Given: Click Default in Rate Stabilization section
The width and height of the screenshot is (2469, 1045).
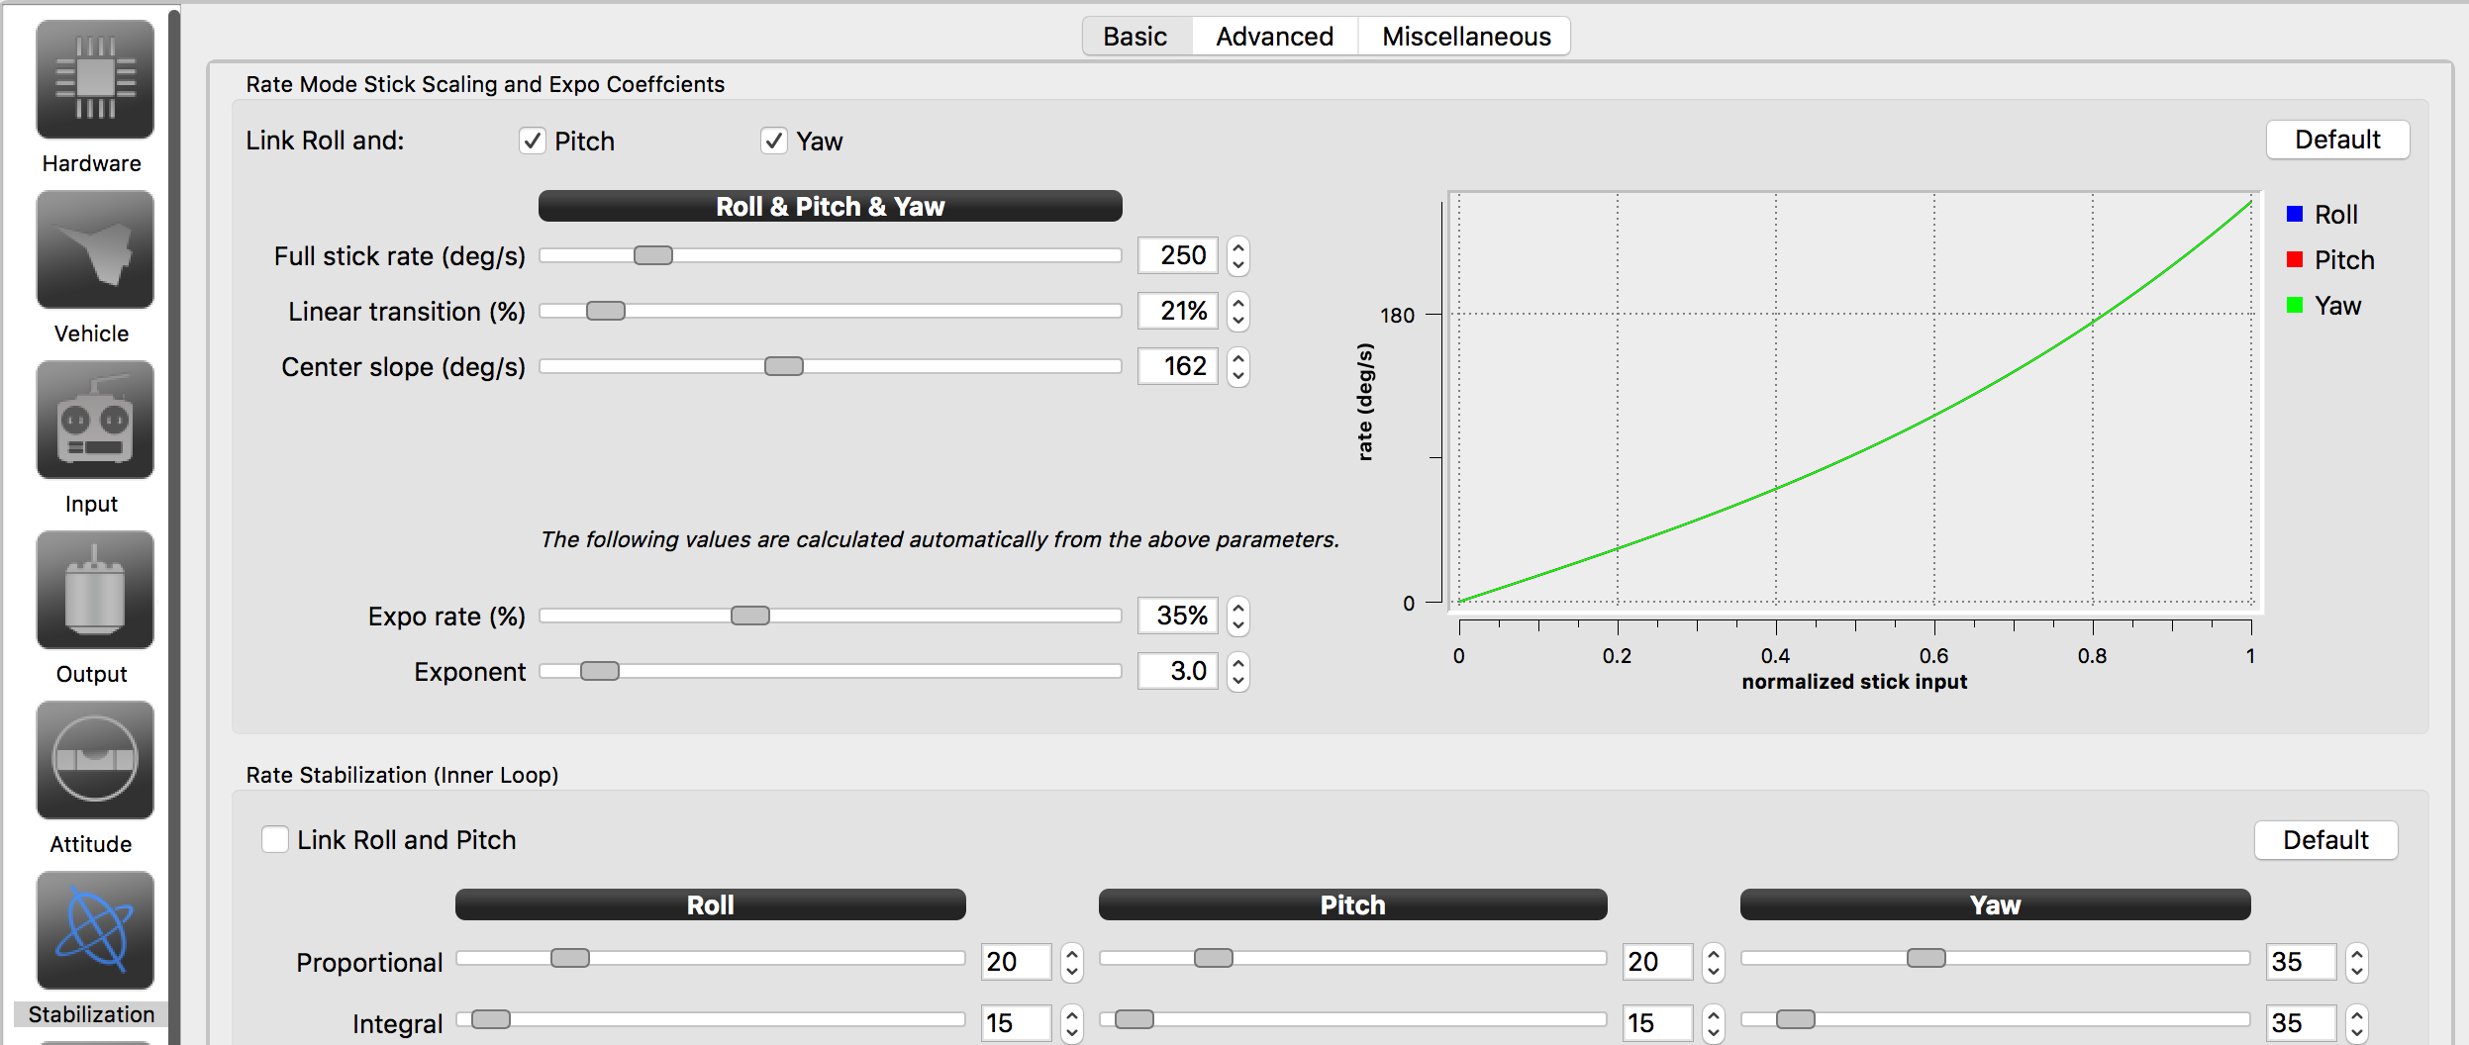Looking at the screenshot, I should [2325, 839].
